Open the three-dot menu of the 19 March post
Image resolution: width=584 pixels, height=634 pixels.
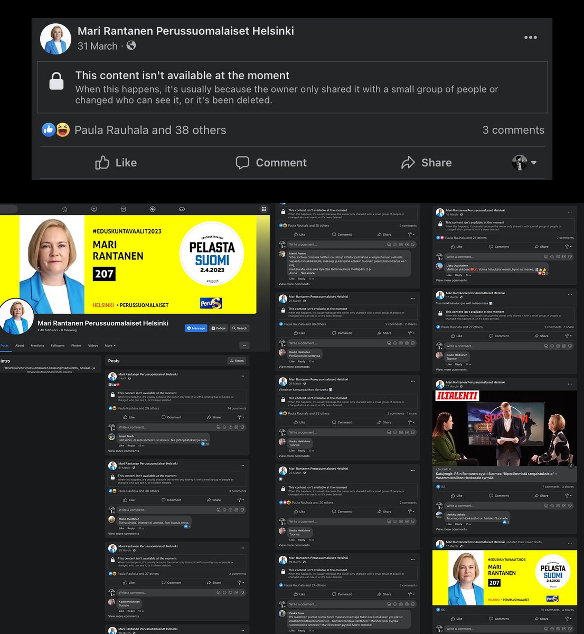[x=413, y=560]
